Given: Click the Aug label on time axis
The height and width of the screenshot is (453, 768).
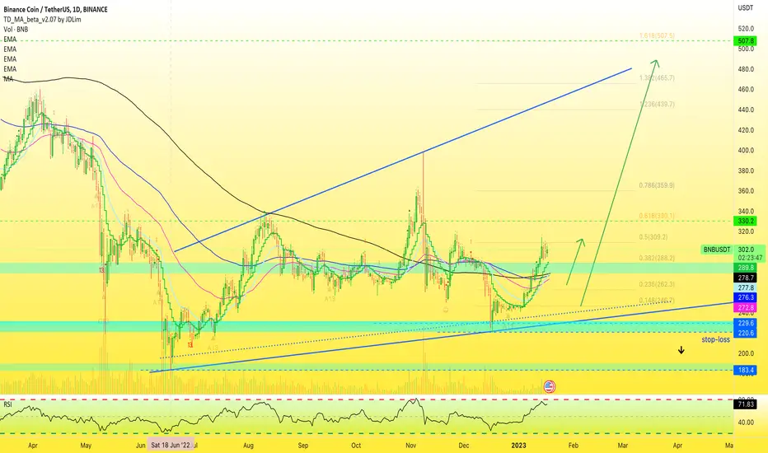Looking at the screenshot, I should [248, 445].
